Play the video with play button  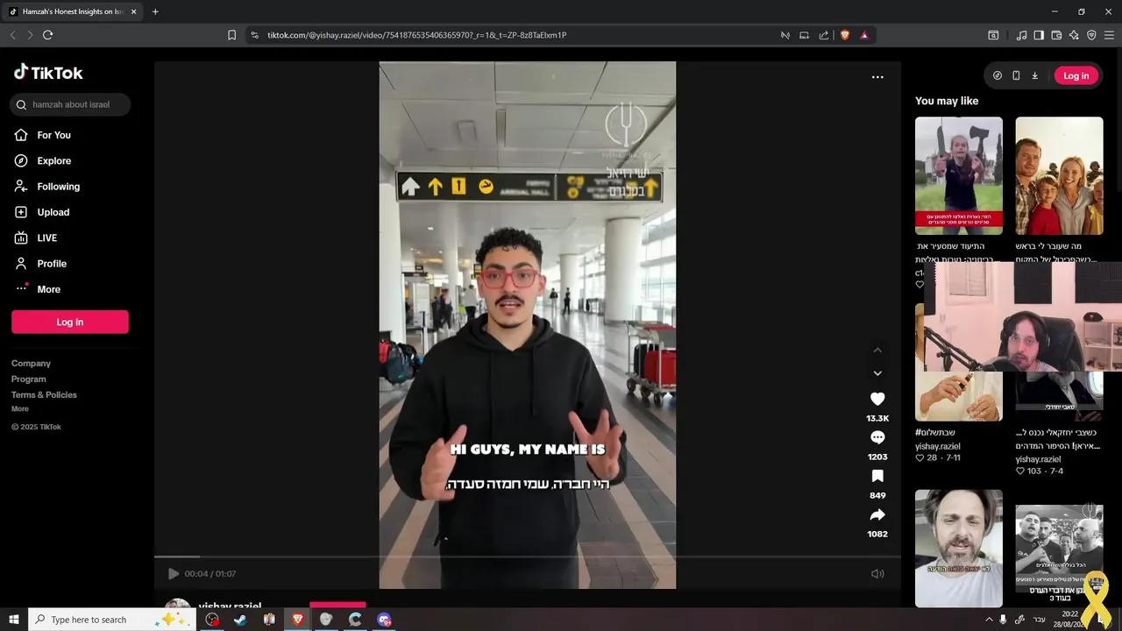(x=173, y=573)
